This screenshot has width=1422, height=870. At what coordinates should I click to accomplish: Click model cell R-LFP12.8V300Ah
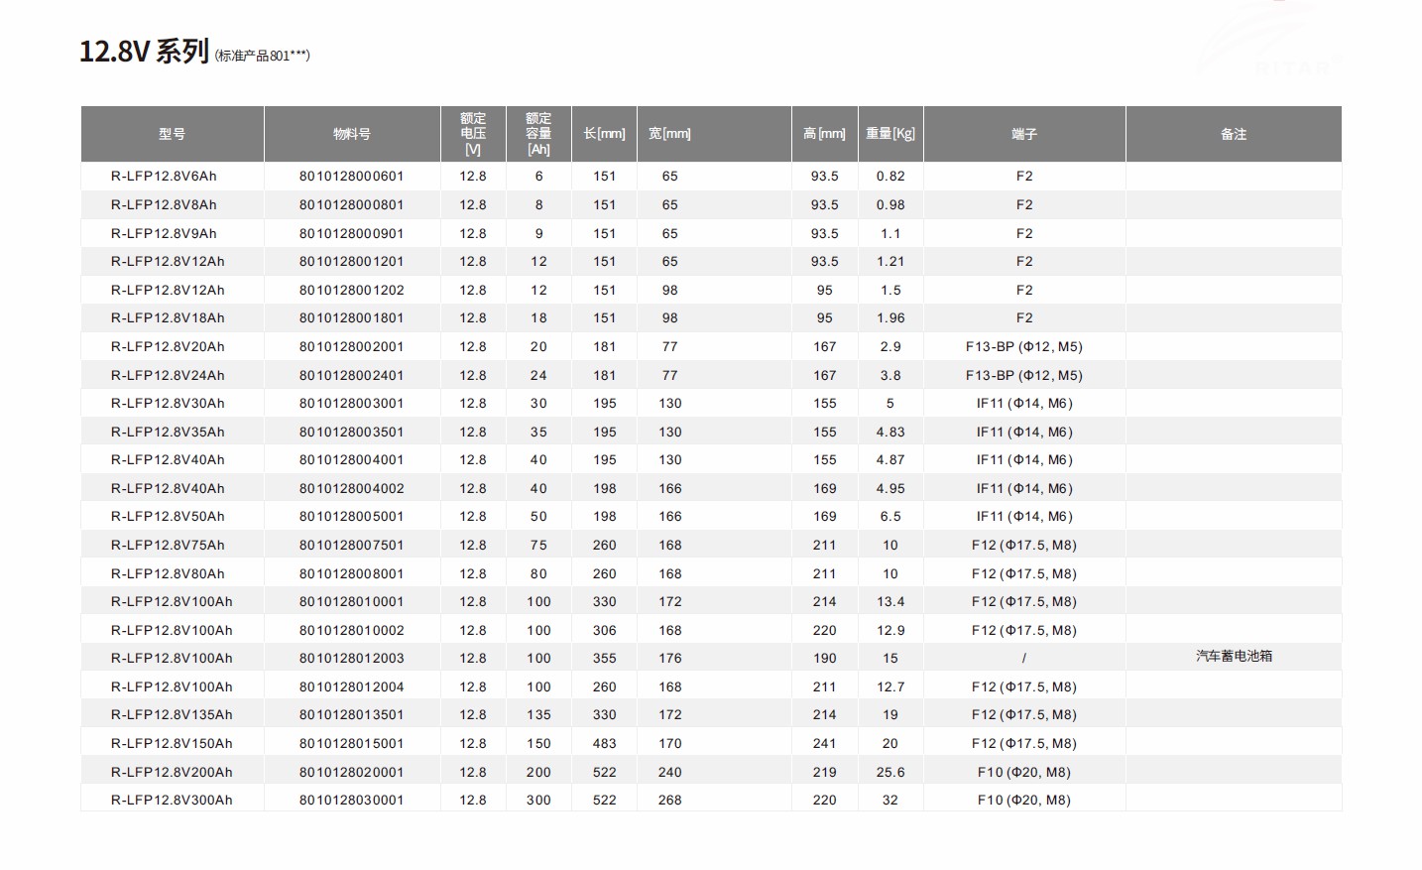pyautogui.click(x=172, y=801)
